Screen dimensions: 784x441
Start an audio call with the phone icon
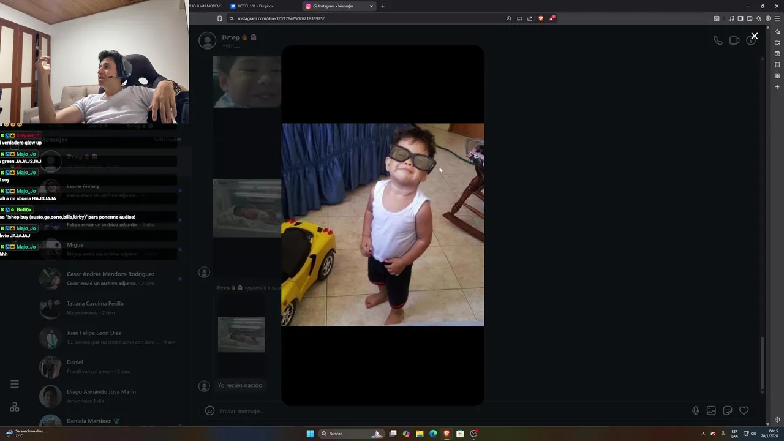click(x=718, y=40)
